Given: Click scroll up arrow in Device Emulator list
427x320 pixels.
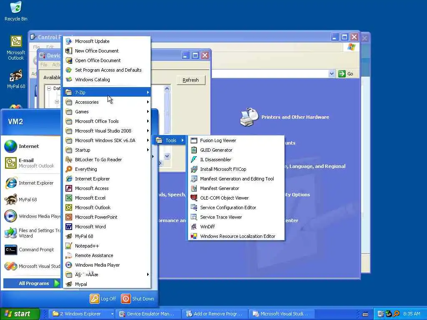Looking at the screenshot, I should pos(167,88).
